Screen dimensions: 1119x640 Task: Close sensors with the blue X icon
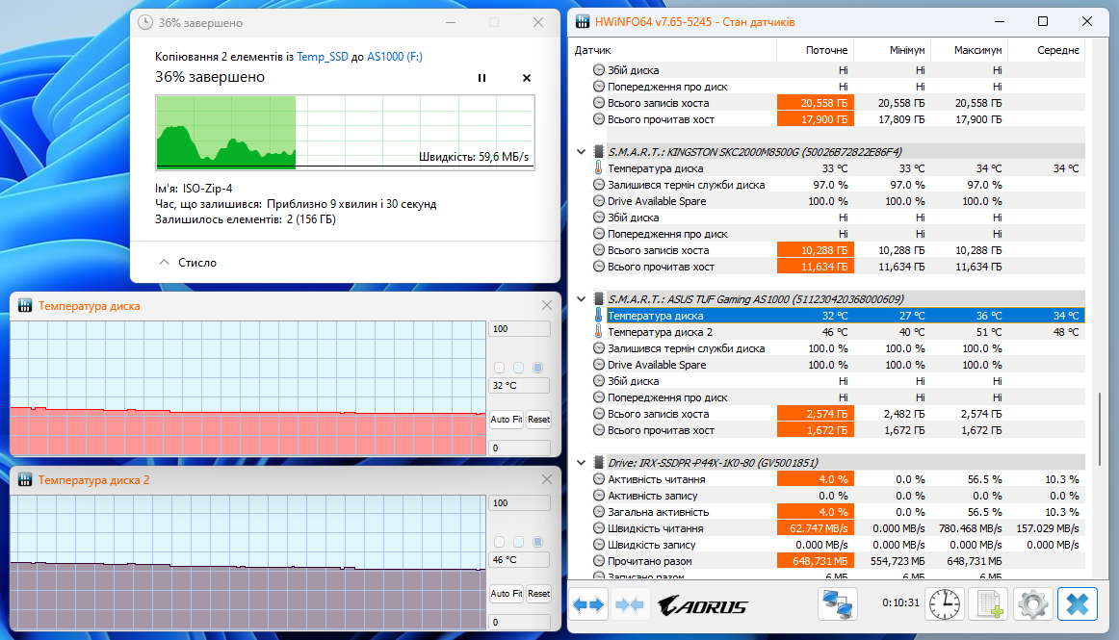coord(1077,604)
